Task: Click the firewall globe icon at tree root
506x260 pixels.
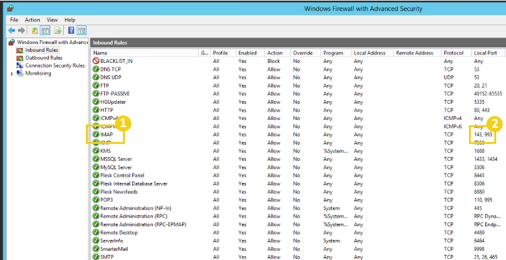Action: pyautogui.click(x=12, y=42)
